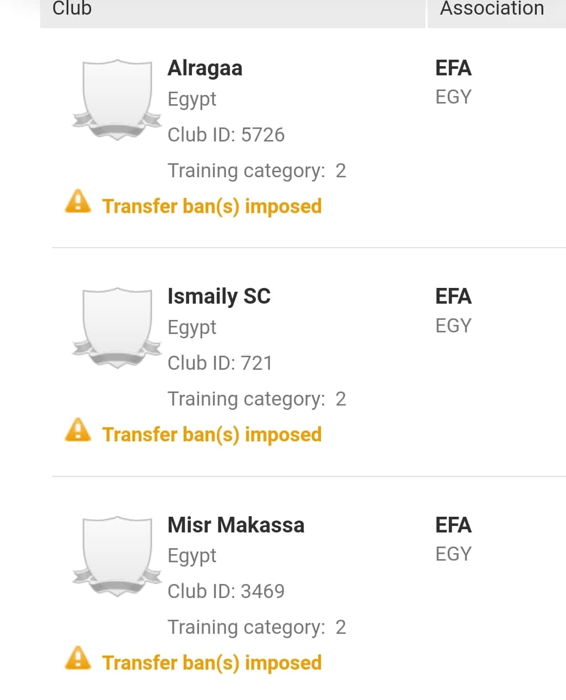
Task: Click the Alragaa club crest icon
Action: coord(117,99)
